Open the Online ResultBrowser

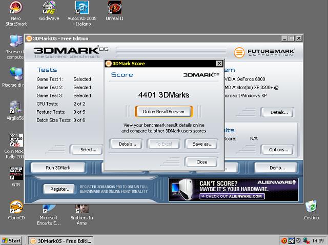[163, 112]
